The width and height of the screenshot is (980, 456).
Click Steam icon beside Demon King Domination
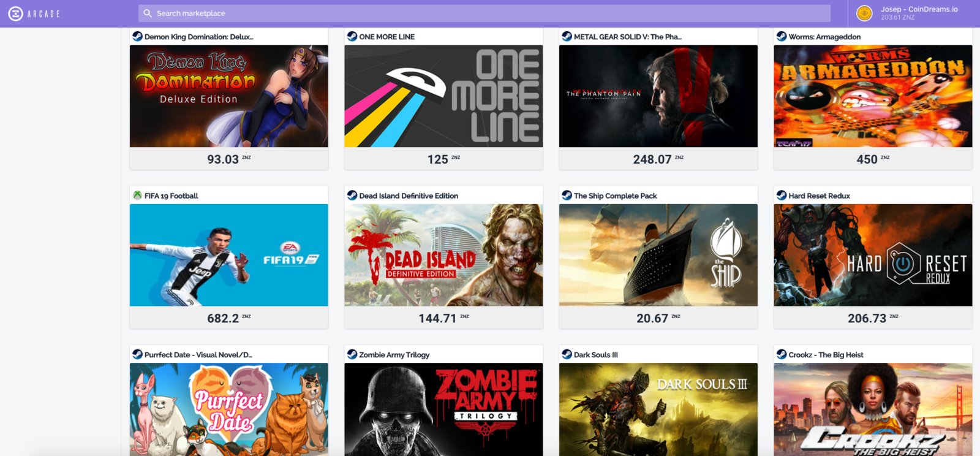click(x=137, y=36)
